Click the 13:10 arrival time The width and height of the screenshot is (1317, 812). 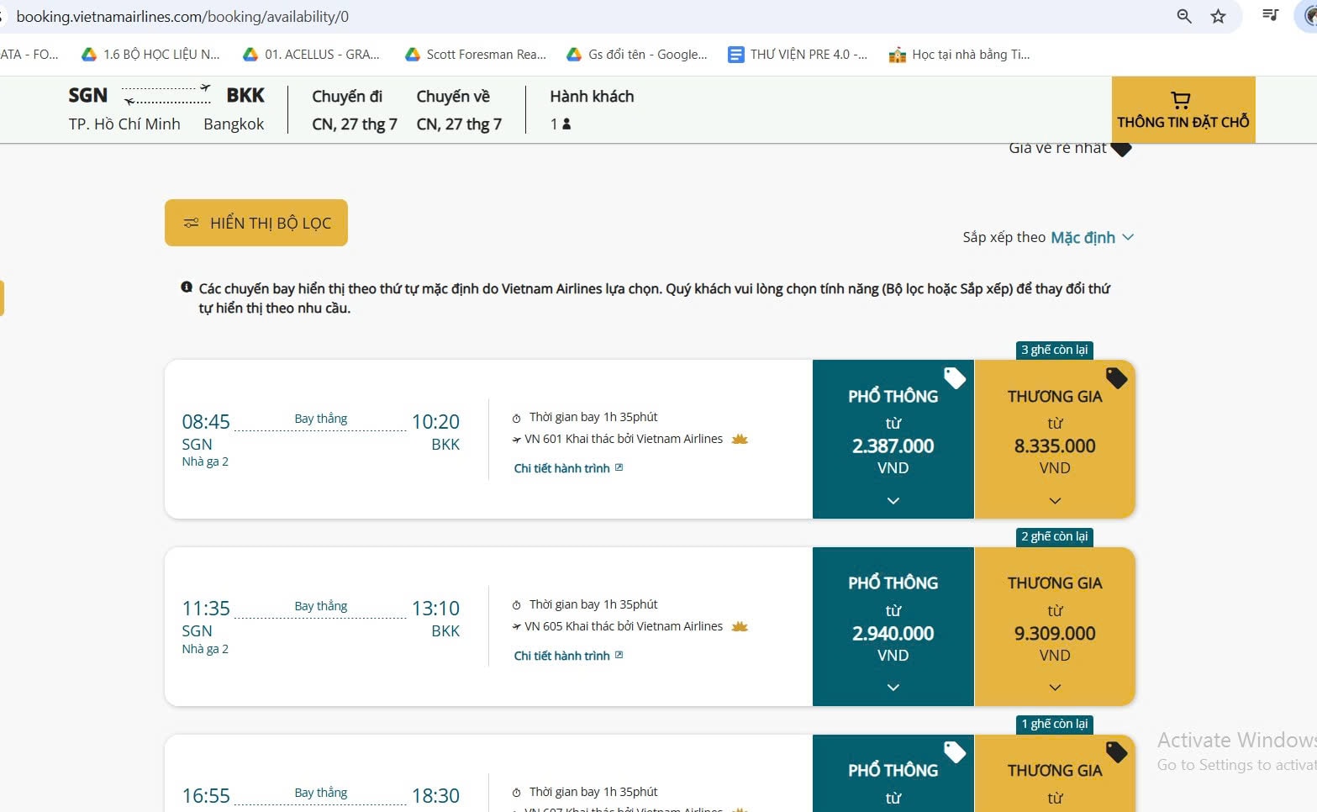(x=435, y=609)
